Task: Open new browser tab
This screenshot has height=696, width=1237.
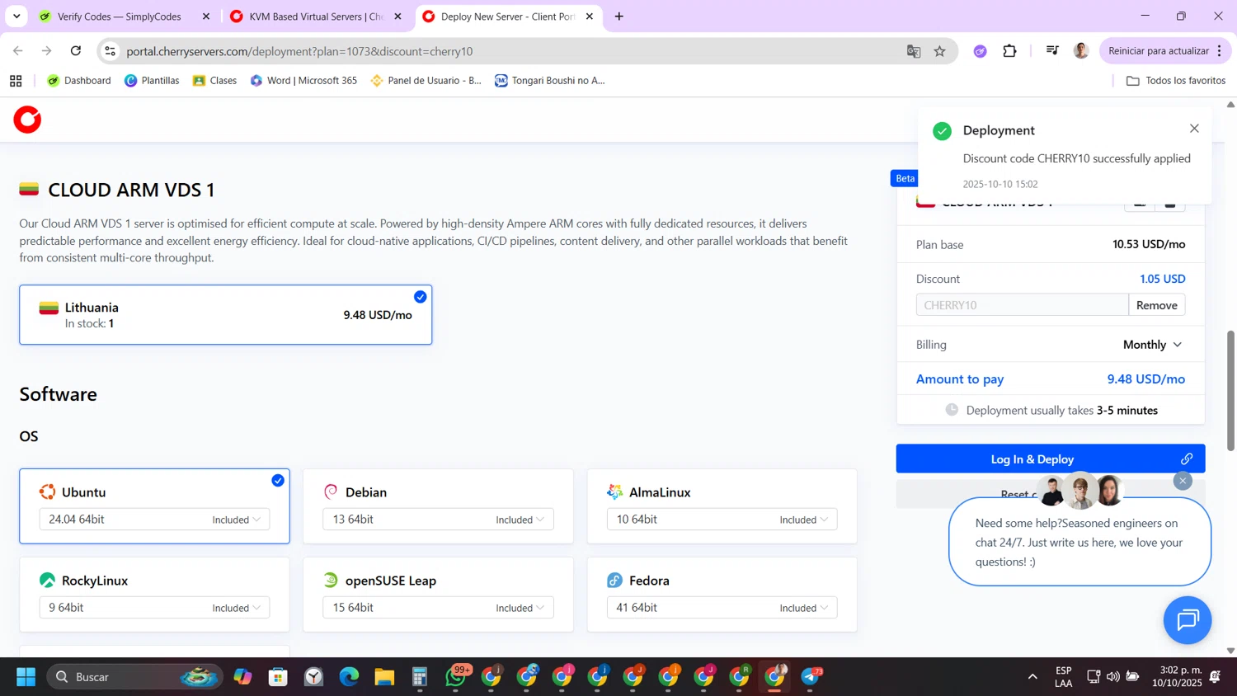Action: pos(619,16)
